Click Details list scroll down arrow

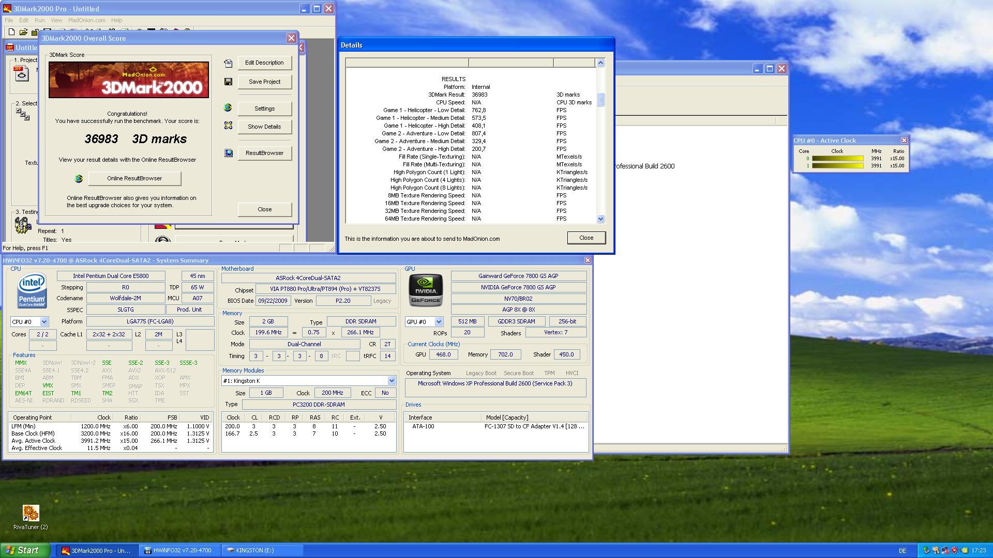click(x=600, y=219)
